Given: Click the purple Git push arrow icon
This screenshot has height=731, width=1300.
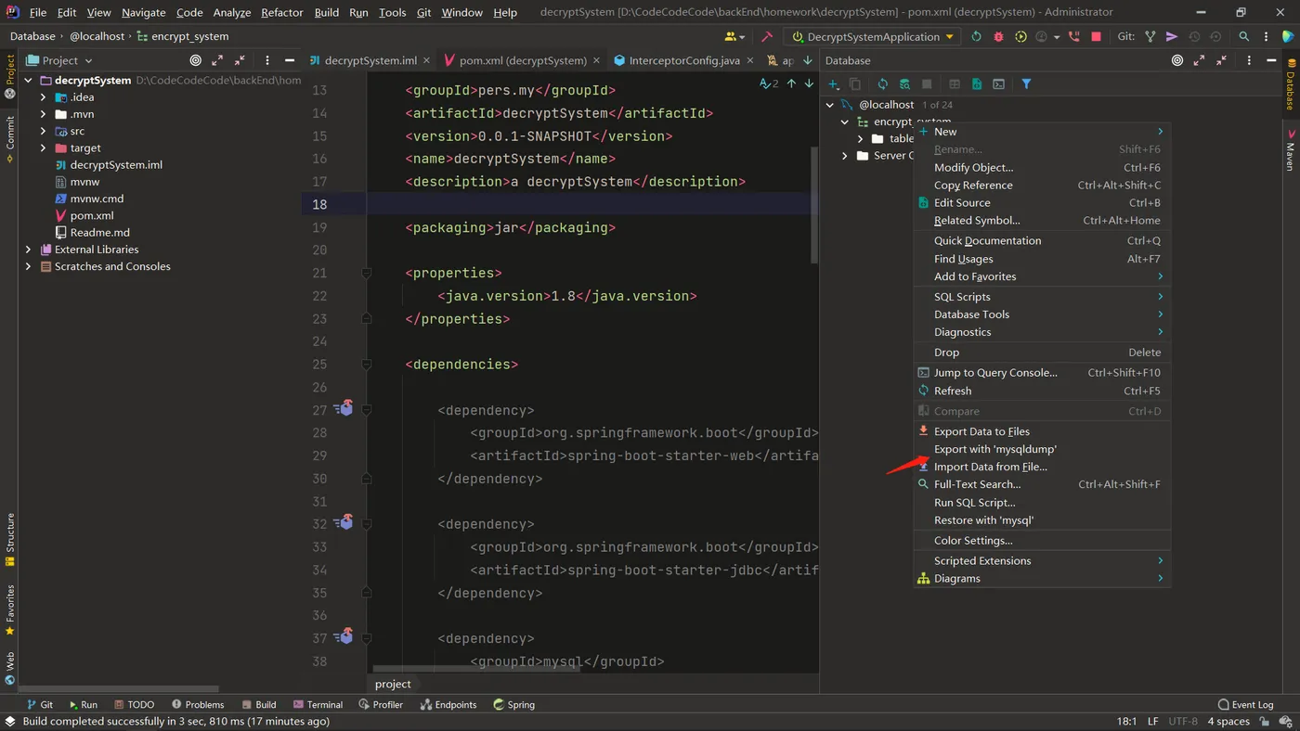Looking at the screenshot, I should tap(1172, 36).
